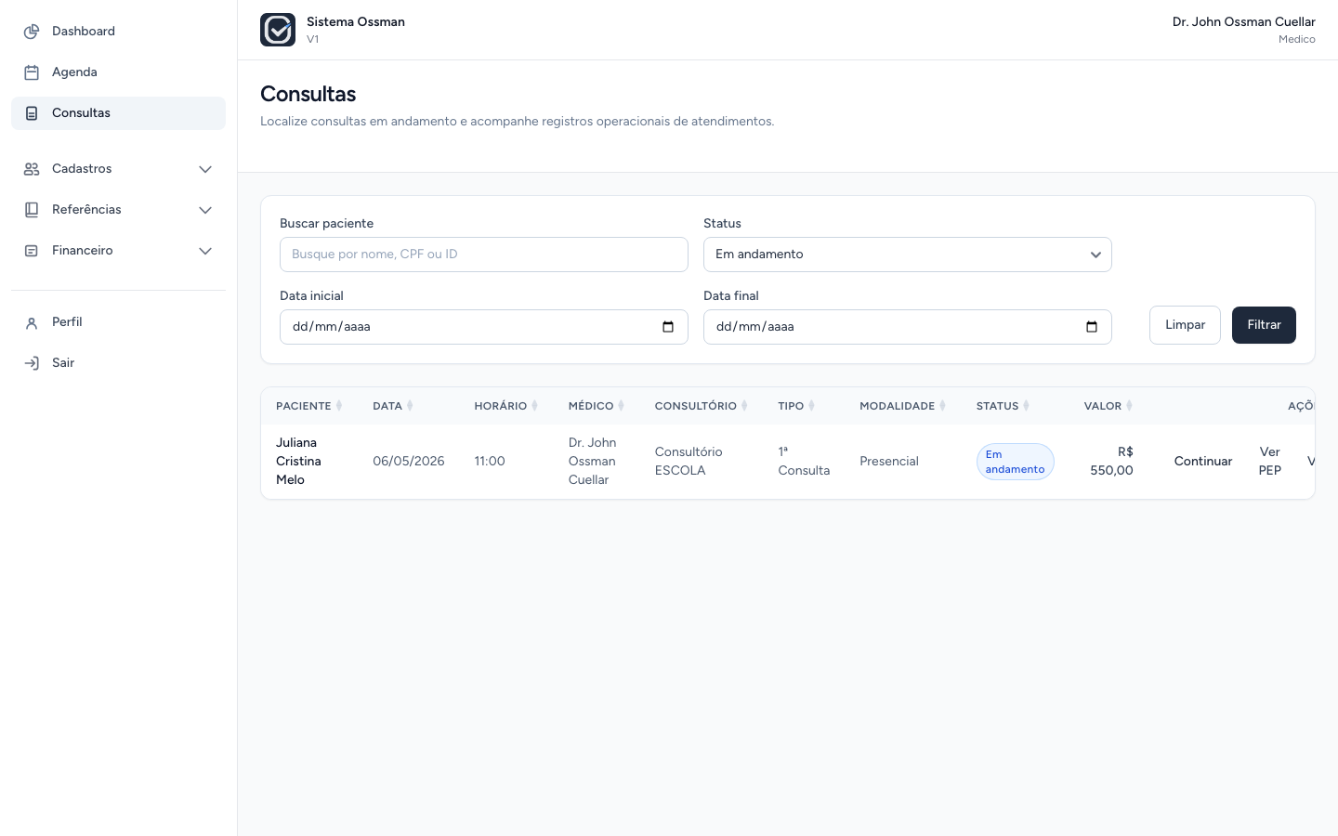1338x836 pixels.
Task: Open Agenda from the sidebar
Action: click(x=118, y=72)
